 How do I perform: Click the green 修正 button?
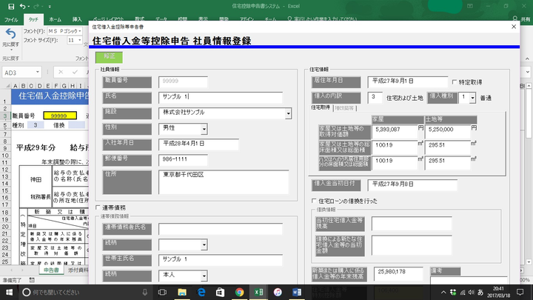(x=109, y=57)
